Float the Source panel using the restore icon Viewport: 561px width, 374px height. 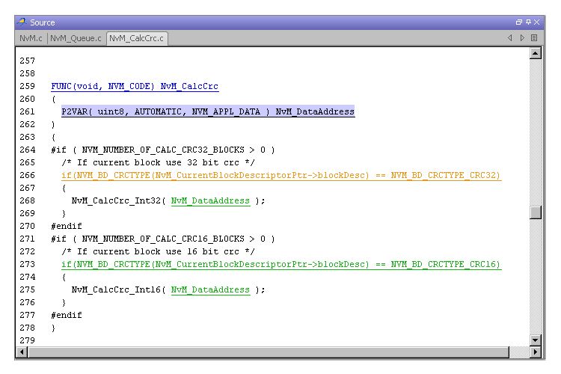tap(518, 22)
